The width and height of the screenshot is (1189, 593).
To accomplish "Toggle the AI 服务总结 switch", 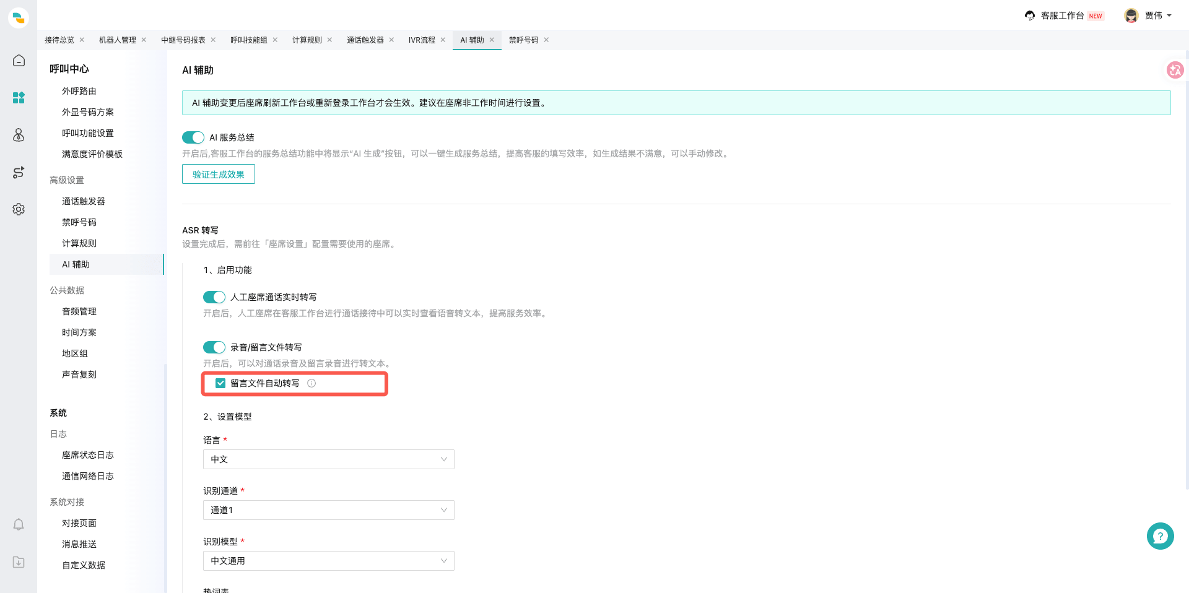I will tap(193, 137).
